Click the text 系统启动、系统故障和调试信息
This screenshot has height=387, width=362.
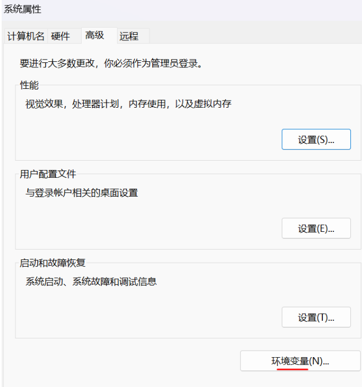pos(91,282)
